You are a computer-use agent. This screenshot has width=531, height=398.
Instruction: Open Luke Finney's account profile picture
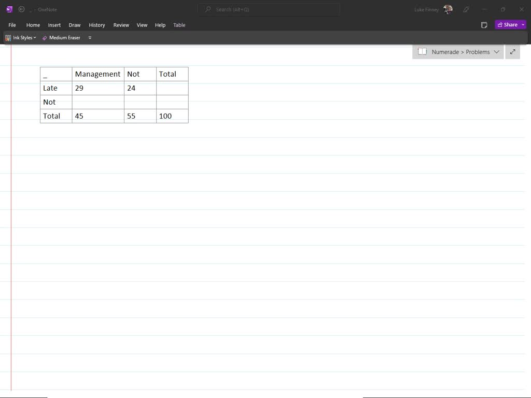pos(448,9)
